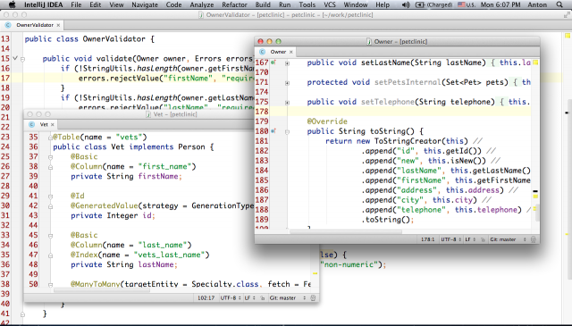Click the black error stripe mark in OwnerValidator editor
Screen dimensions: 572x326
[567, 113]
